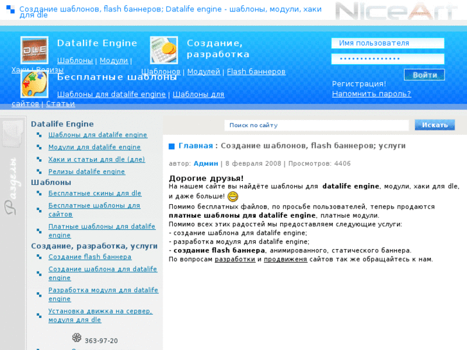Open sidebar Бесплатные скины для dle
This screenshot has width=467, height=350.
(94, 193)
